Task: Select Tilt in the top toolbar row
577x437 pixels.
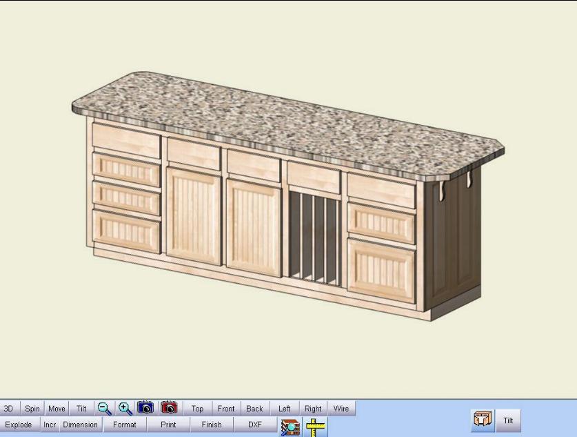Action: click(x=81, y=409)
